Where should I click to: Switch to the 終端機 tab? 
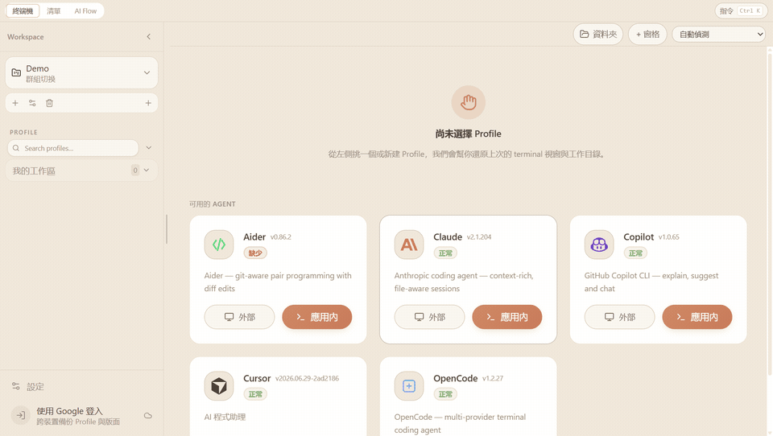click(23, 10)
